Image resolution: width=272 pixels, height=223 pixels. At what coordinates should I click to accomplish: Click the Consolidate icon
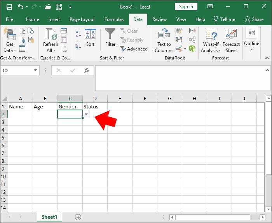pos(192,31)
